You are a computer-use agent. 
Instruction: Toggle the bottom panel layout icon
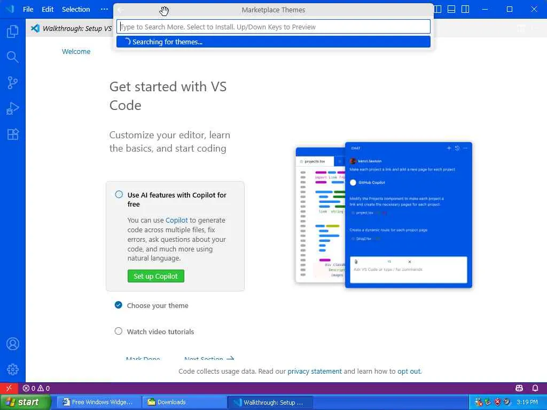point(451,10)
